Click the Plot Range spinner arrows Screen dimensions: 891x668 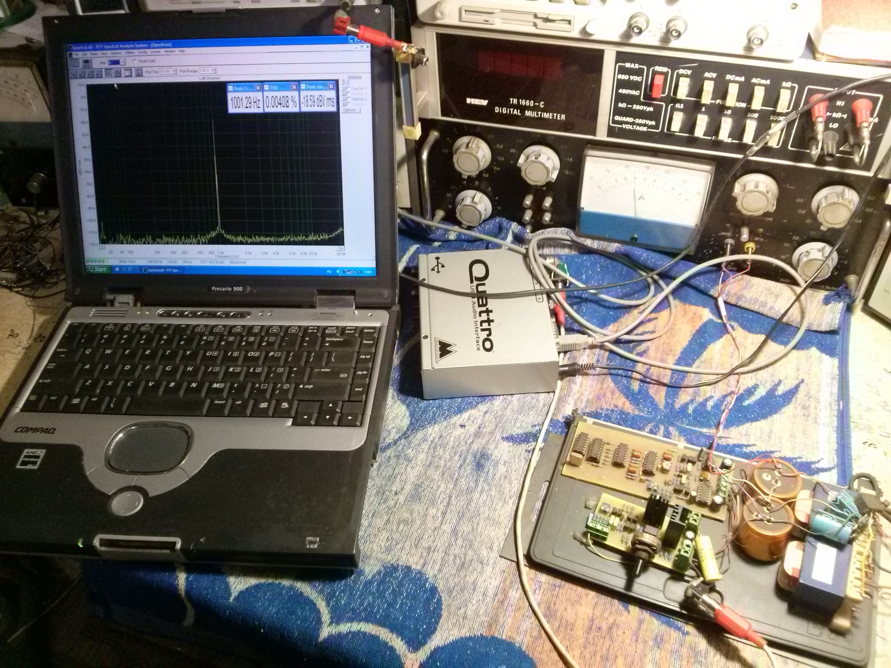click(x=214, y=71)
